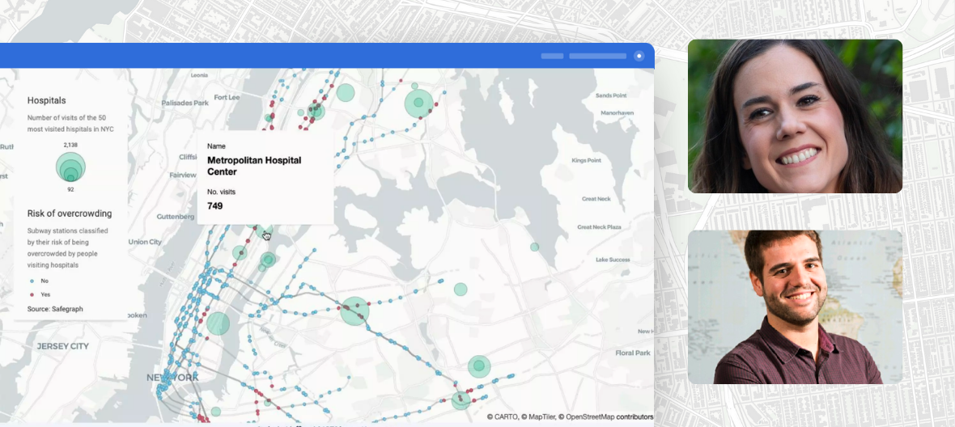
Task: Click the 'Leonia' map label
Action: coord(199,75)
